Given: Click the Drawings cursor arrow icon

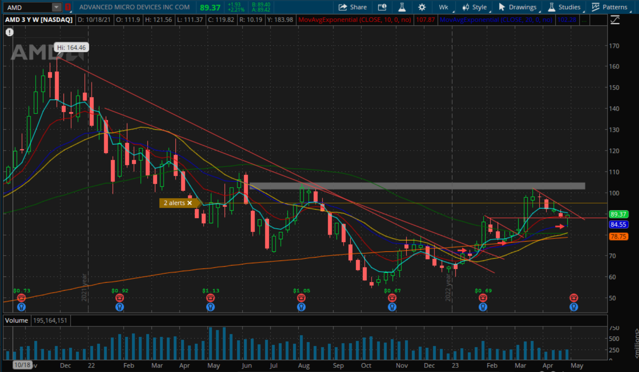Looking at the screenshot, I should pyautogui.click(x=502, y=7).
